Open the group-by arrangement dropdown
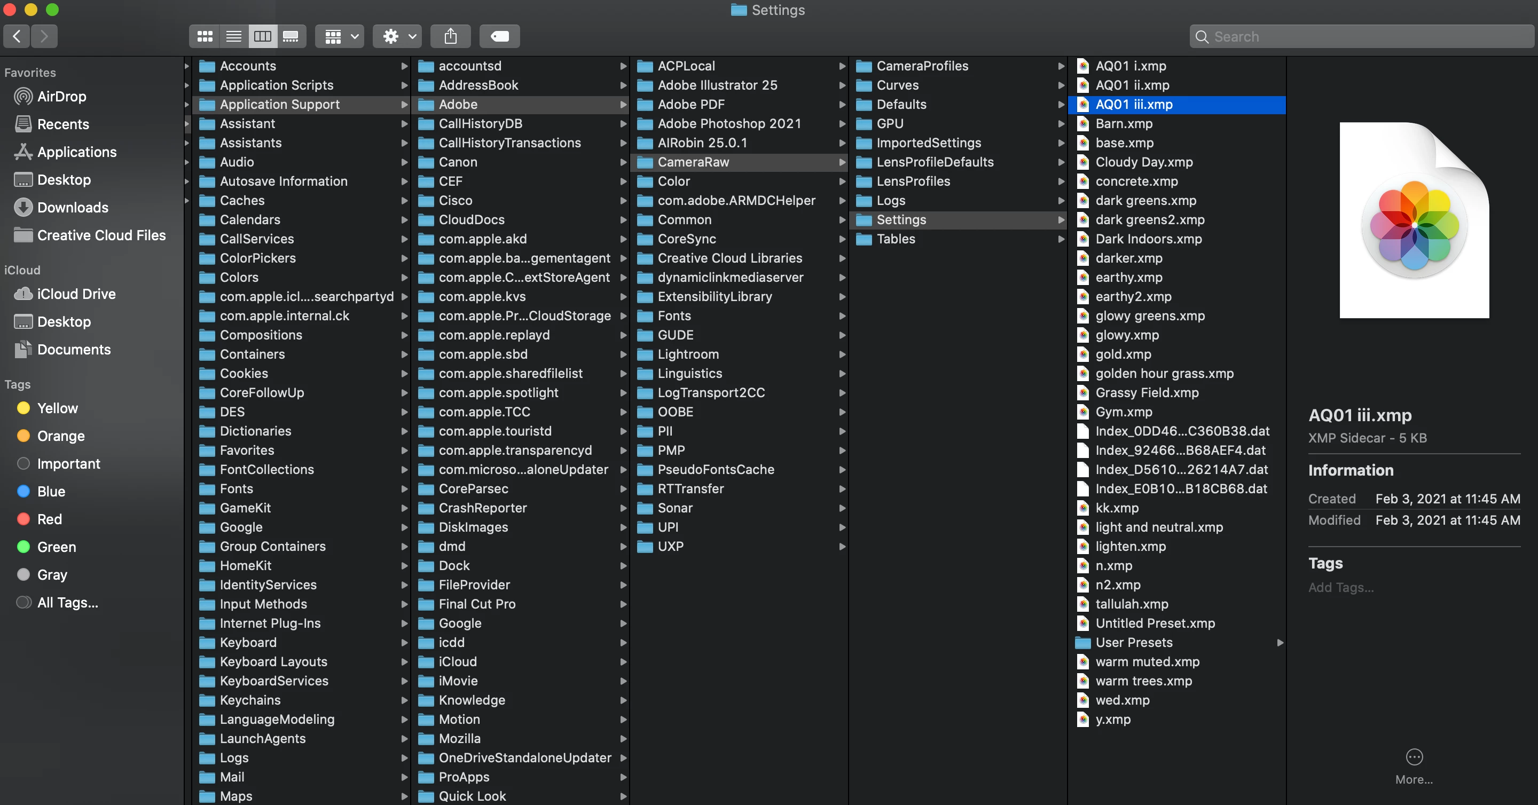Image resolution: width=1538 pixels, height=805 pixels. [x=340, y=36]
